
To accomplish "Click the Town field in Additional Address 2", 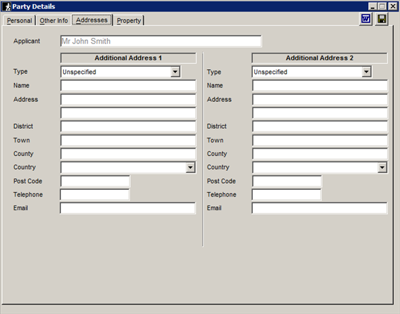I will click(320, 140).
